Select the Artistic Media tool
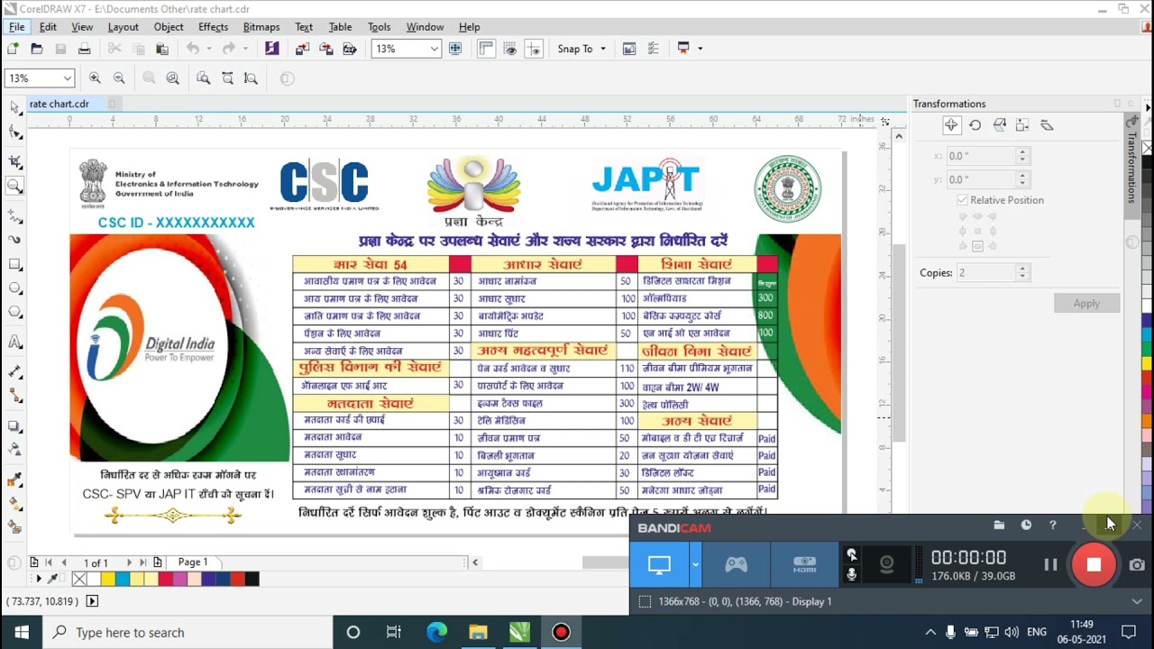 point(14,240)
